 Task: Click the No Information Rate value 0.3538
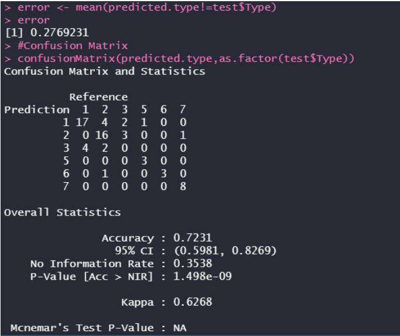coord(193,263)
